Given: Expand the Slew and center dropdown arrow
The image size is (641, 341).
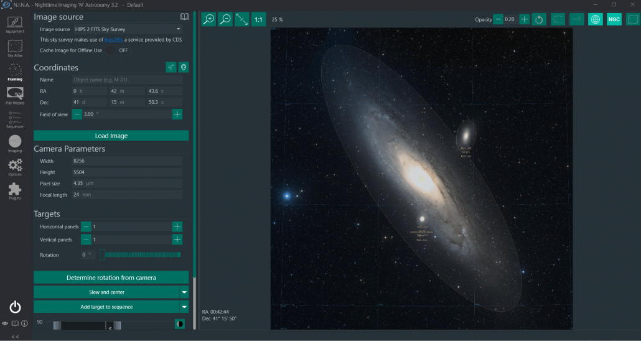Looking at the screenshot, I should [x=184, y=292].
